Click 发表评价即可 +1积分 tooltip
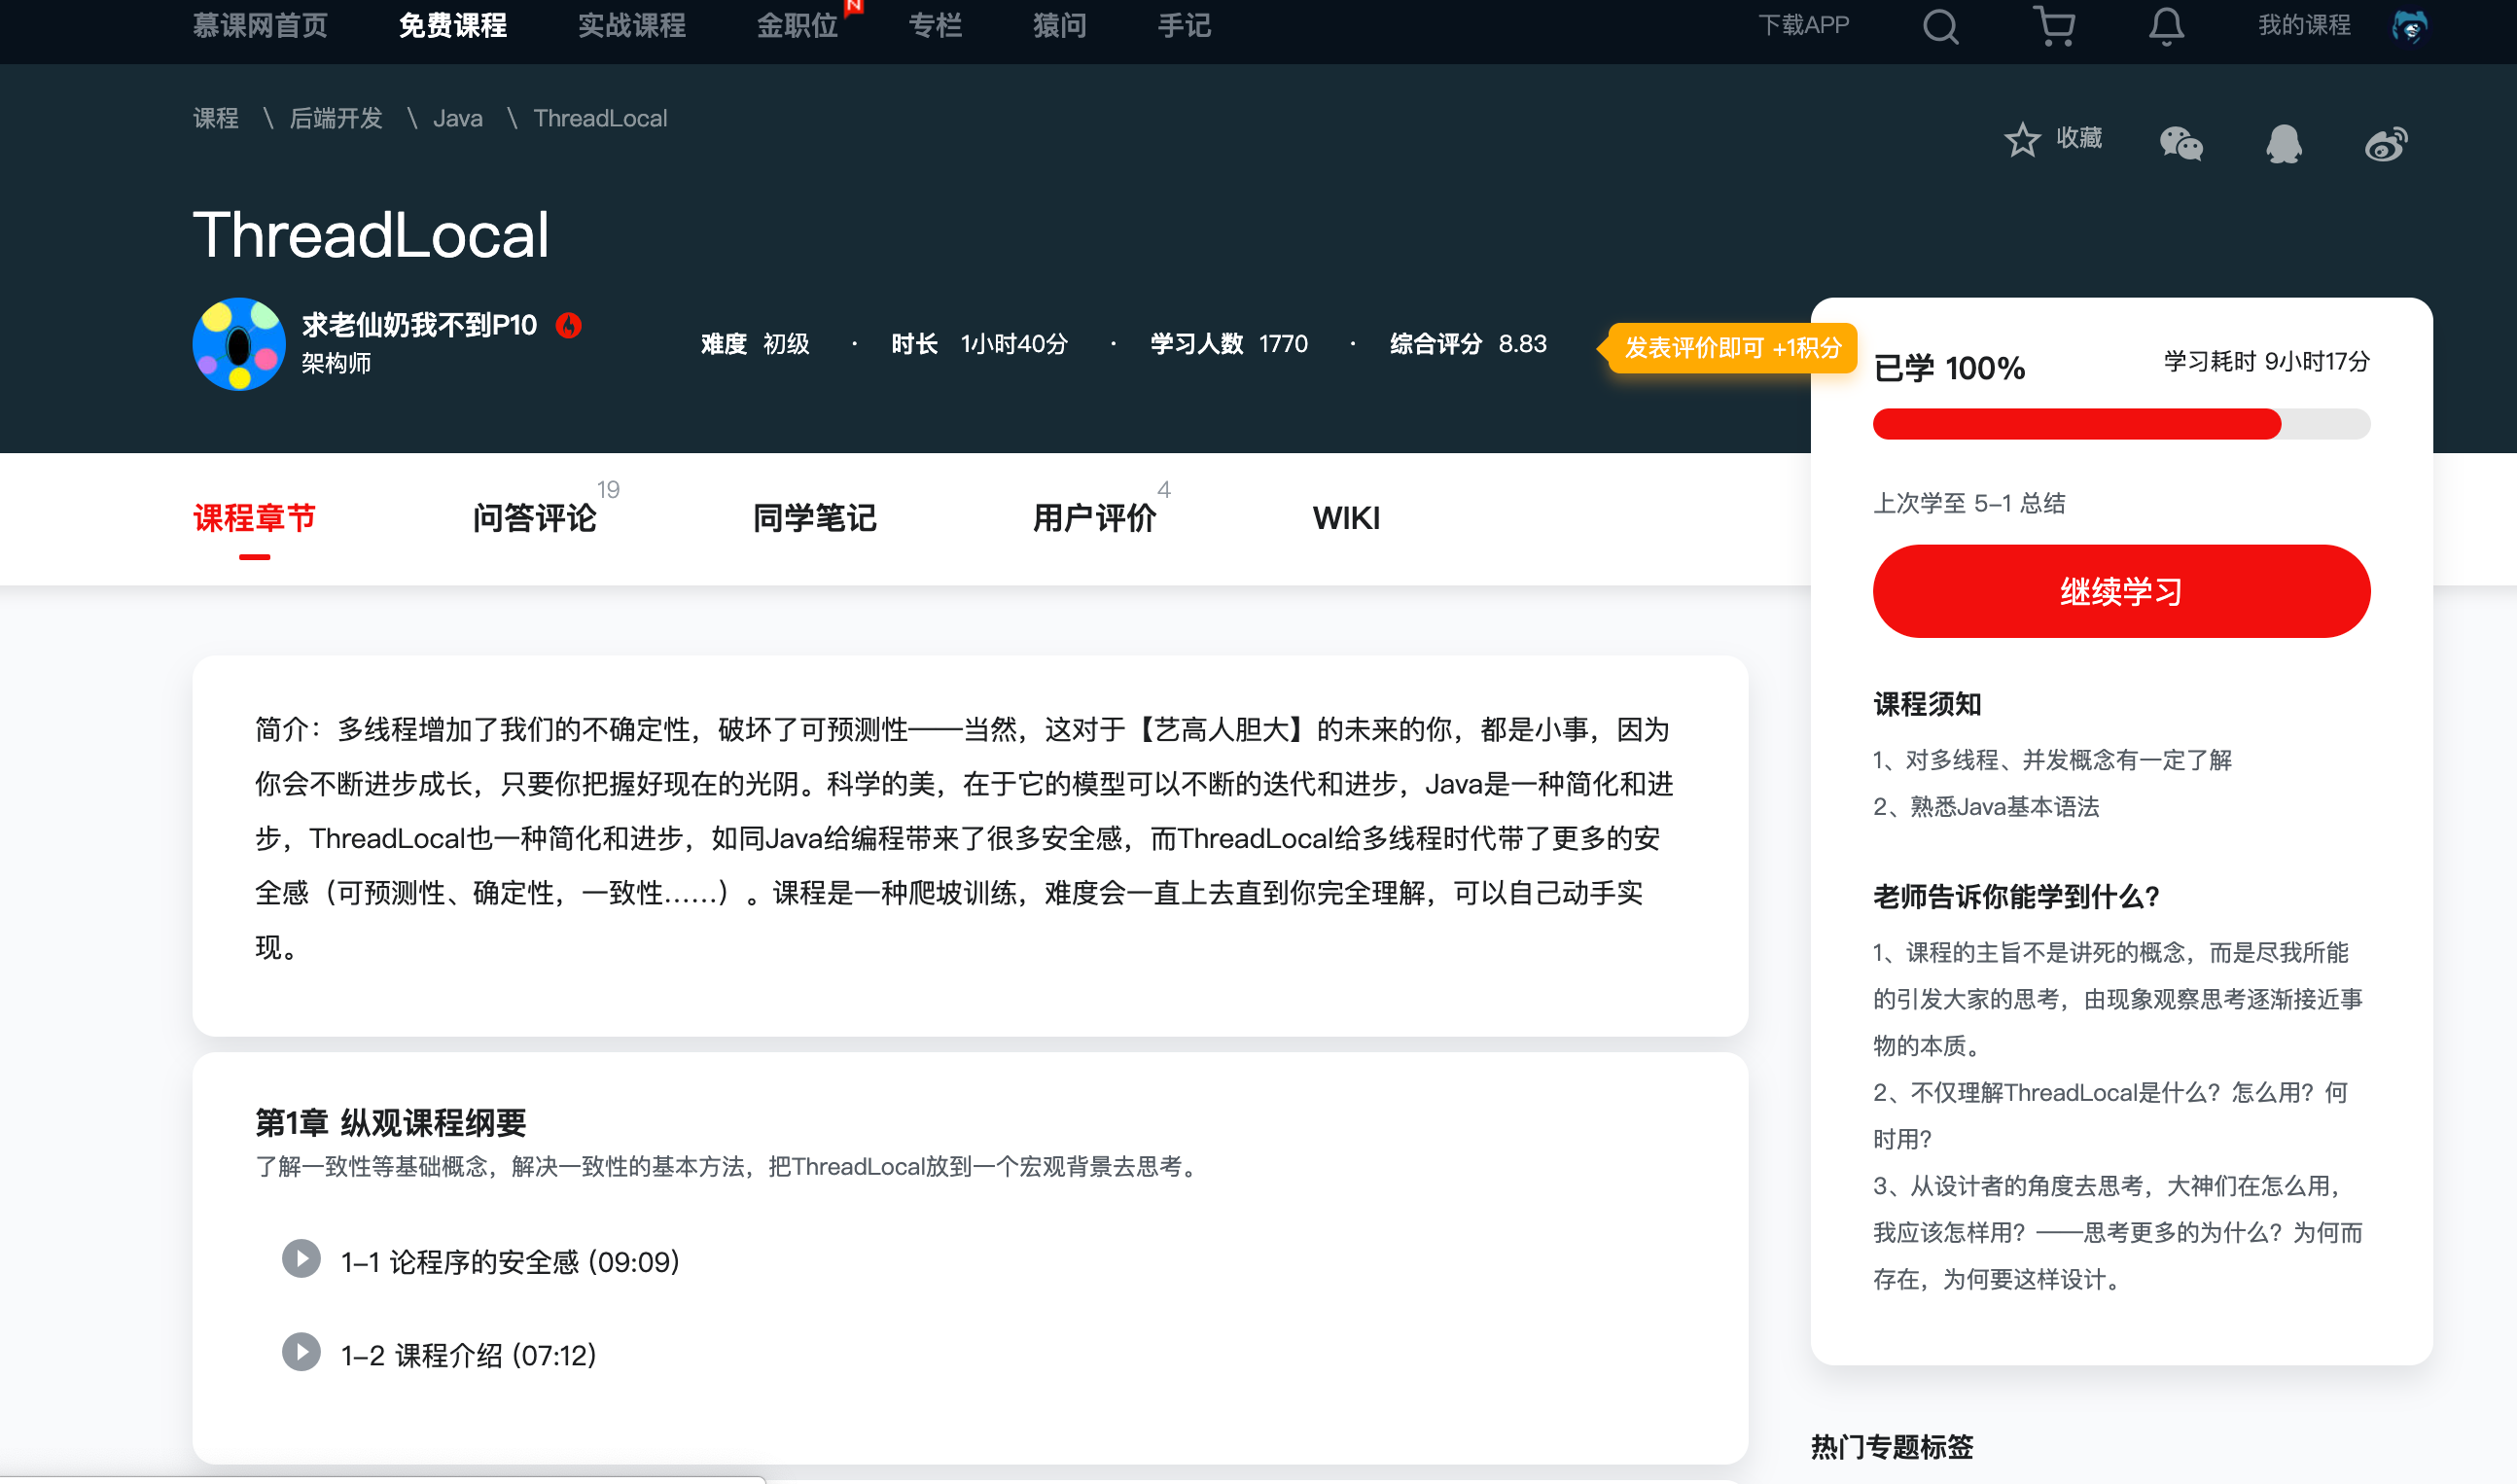This screenshot has width=2517, height=1484. coord(1731,348)
